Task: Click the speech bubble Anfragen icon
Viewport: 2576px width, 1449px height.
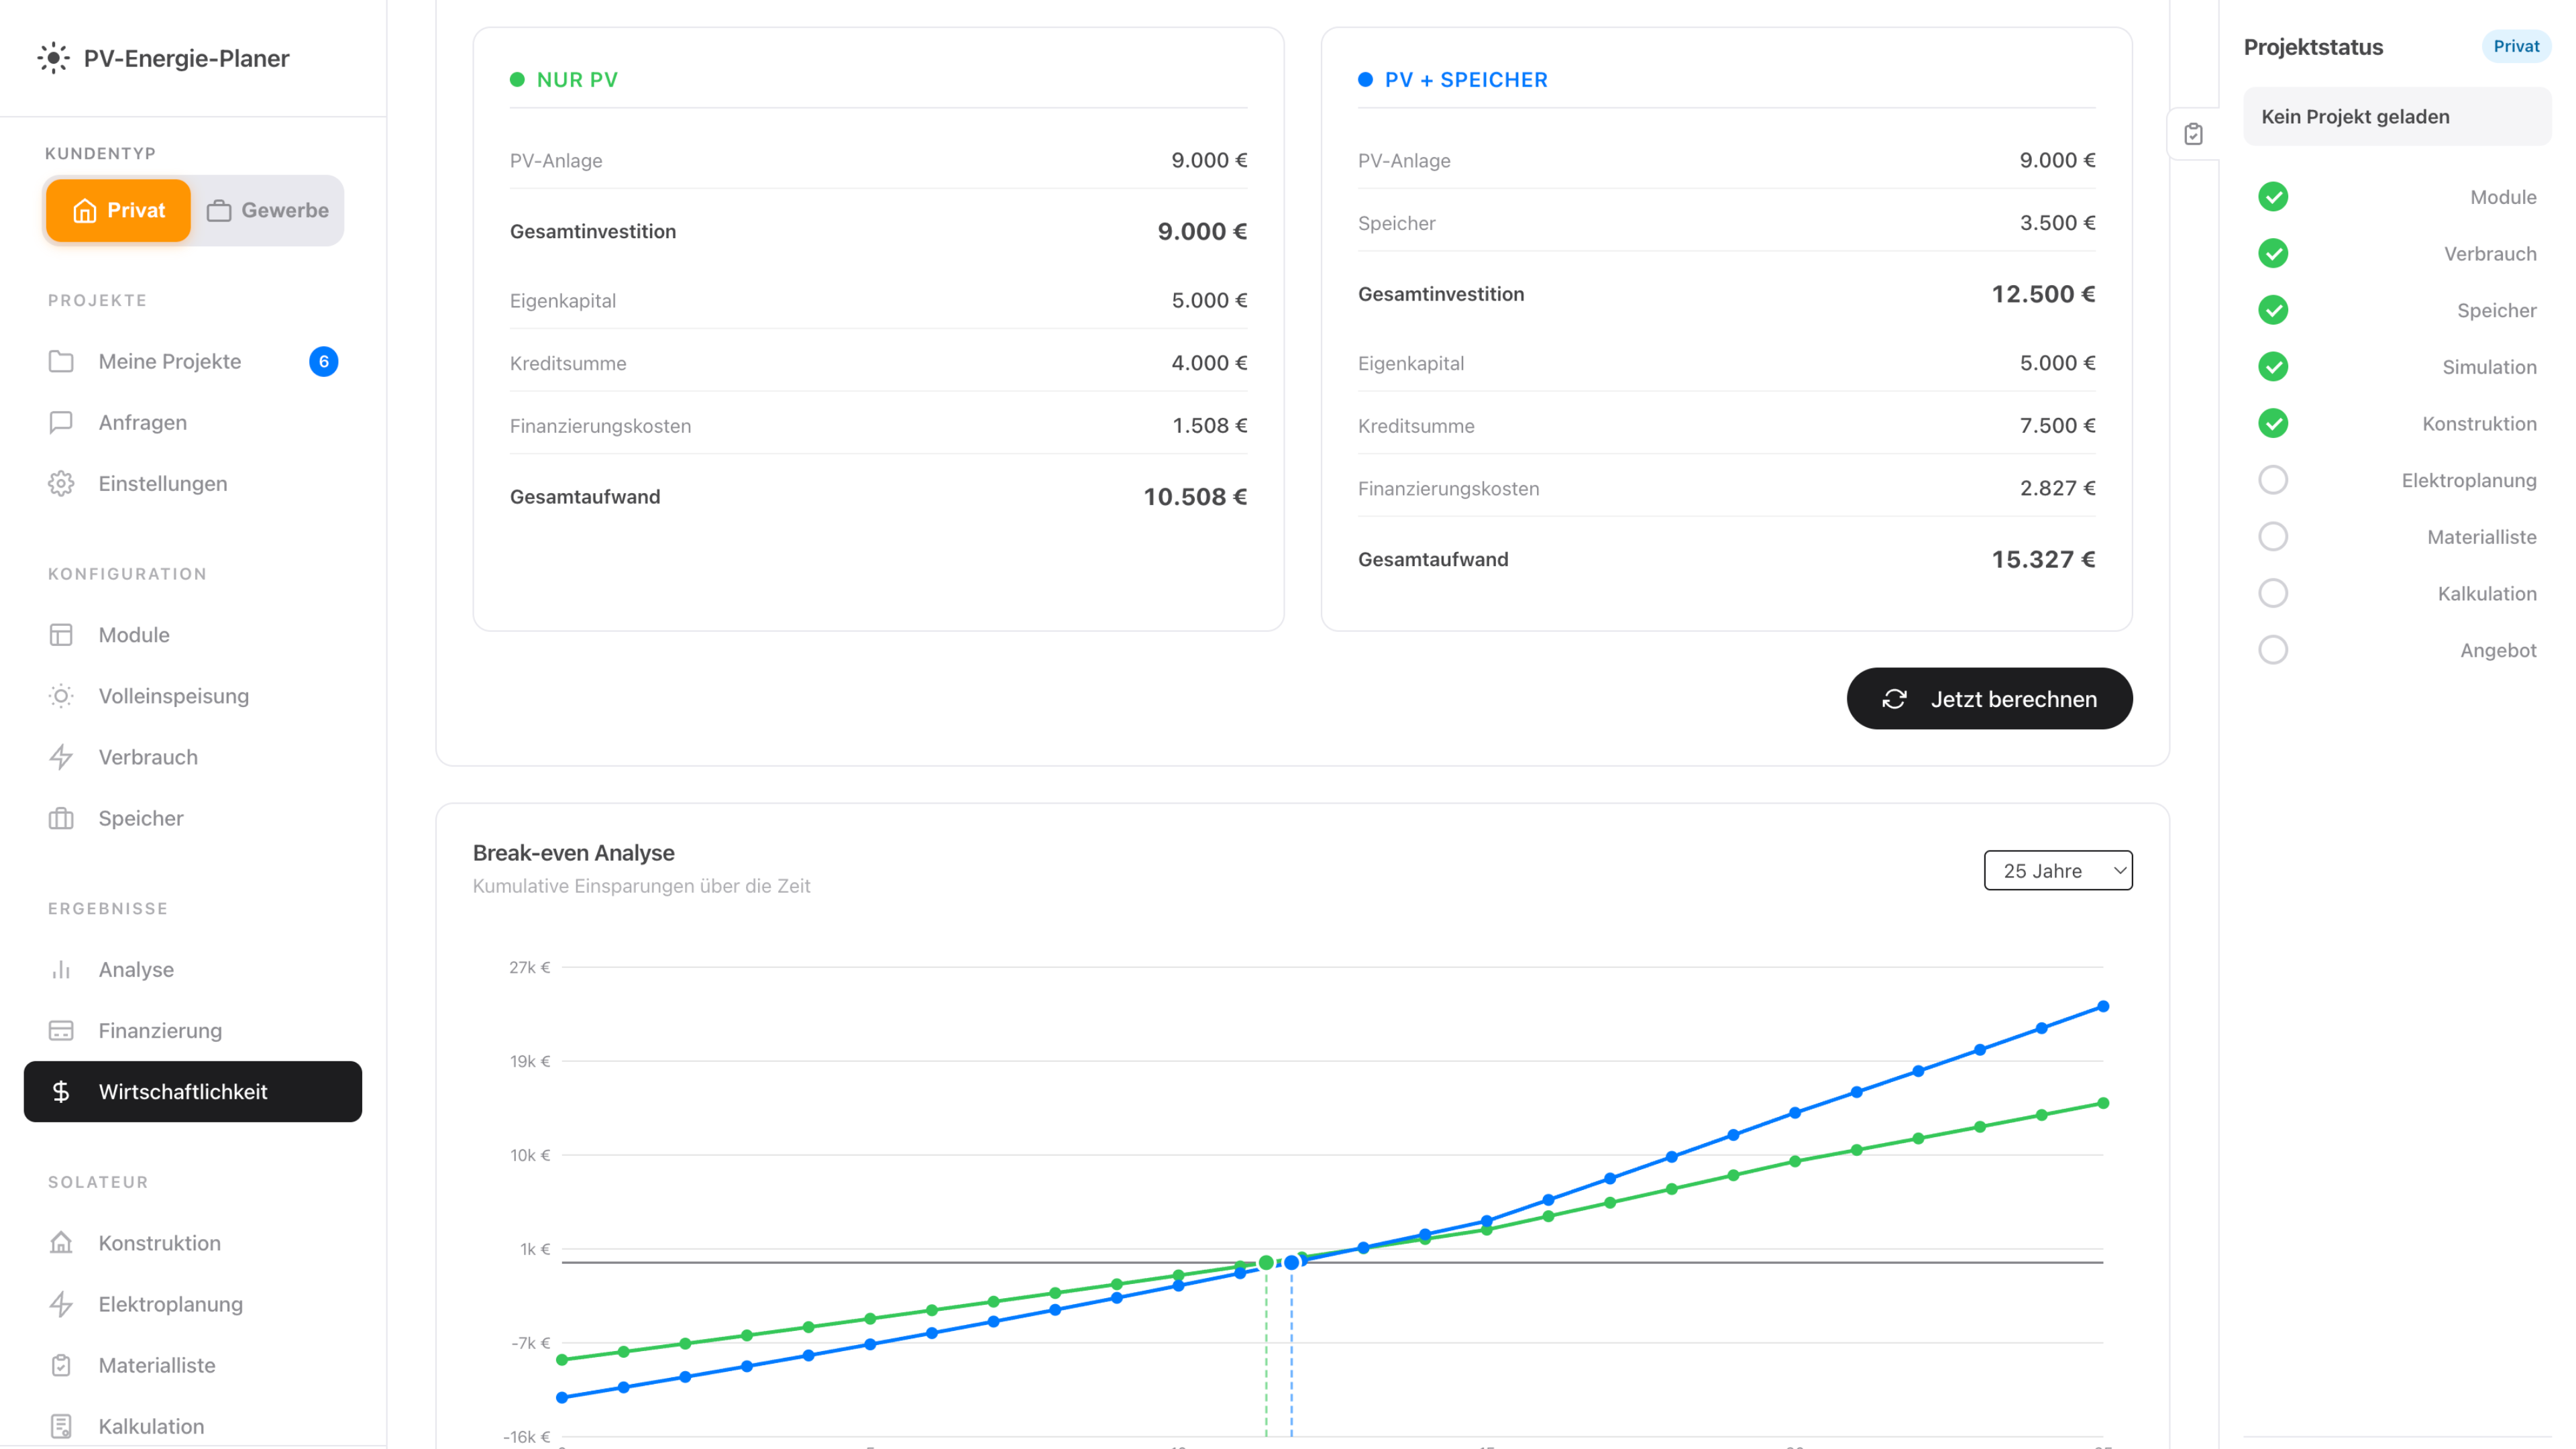Action: (x=61, y=422)
